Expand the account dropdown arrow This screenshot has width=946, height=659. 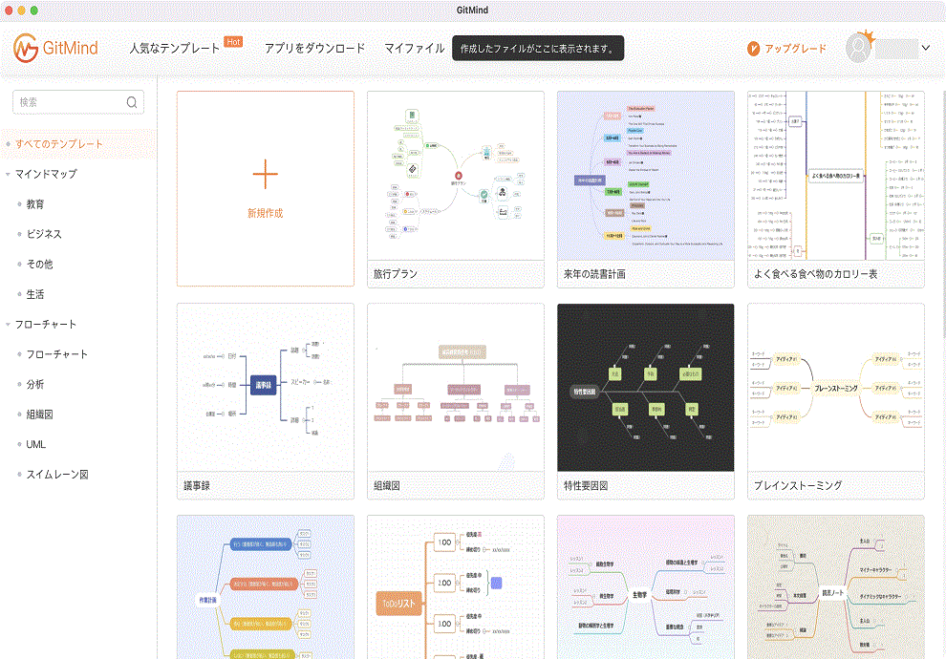(x=926, y=49)
